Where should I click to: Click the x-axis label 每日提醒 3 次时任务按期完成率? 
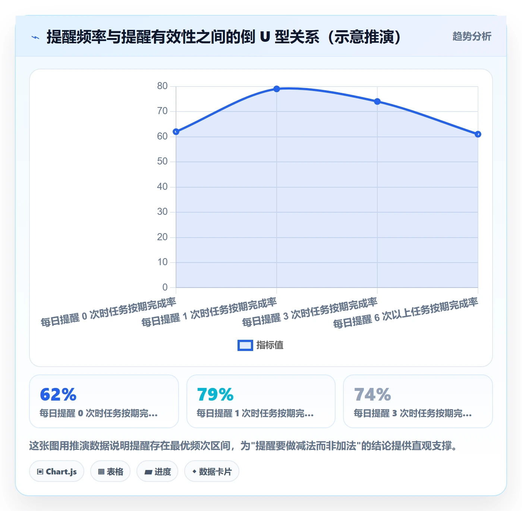pyautogui.click(x=309, y=312)
